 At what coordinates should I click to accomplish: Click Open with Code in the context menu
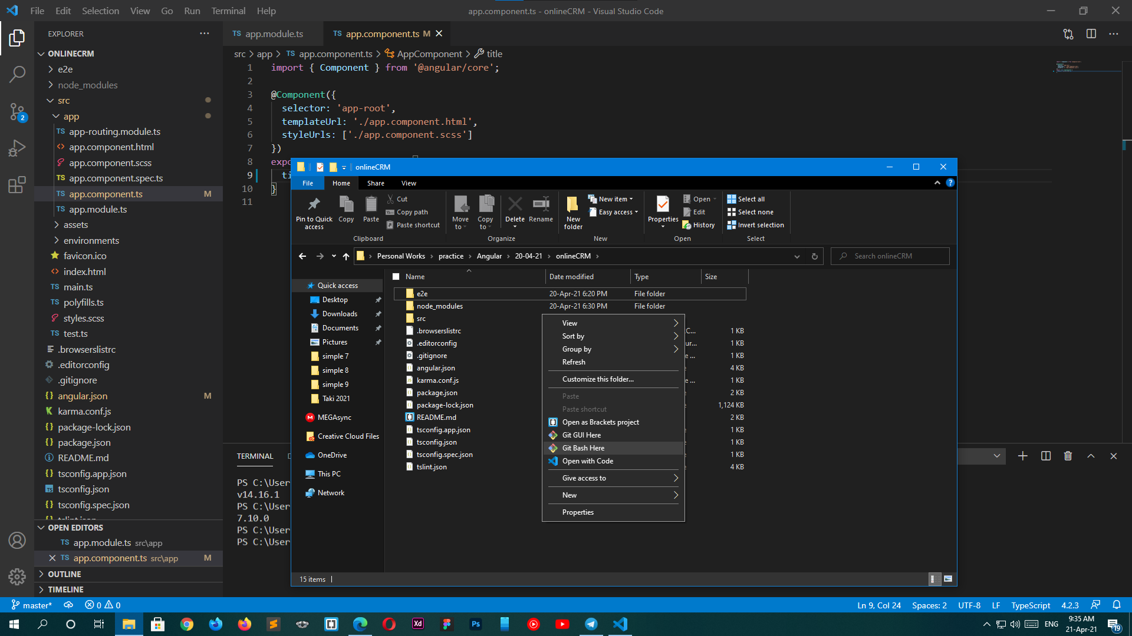587,461
